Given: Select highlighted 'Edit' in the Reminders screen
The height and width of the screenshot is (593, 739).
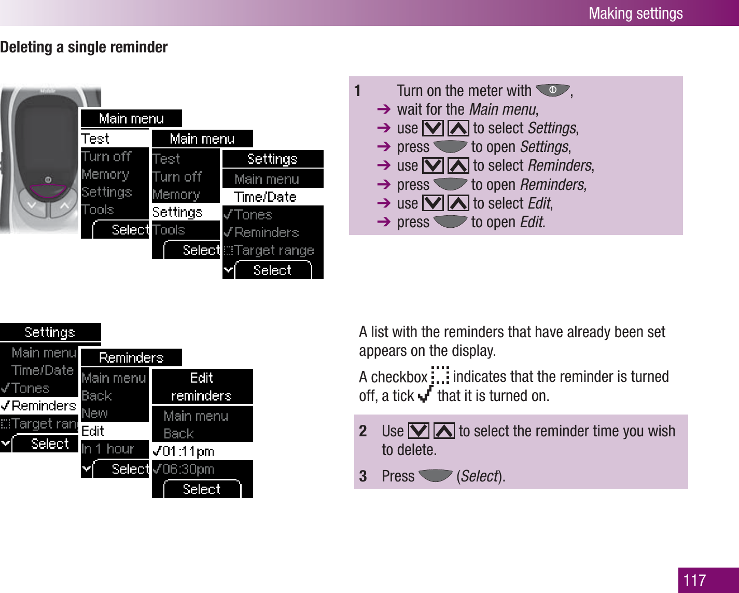Looking at the screenshot, I should click(x=115, y=431).
